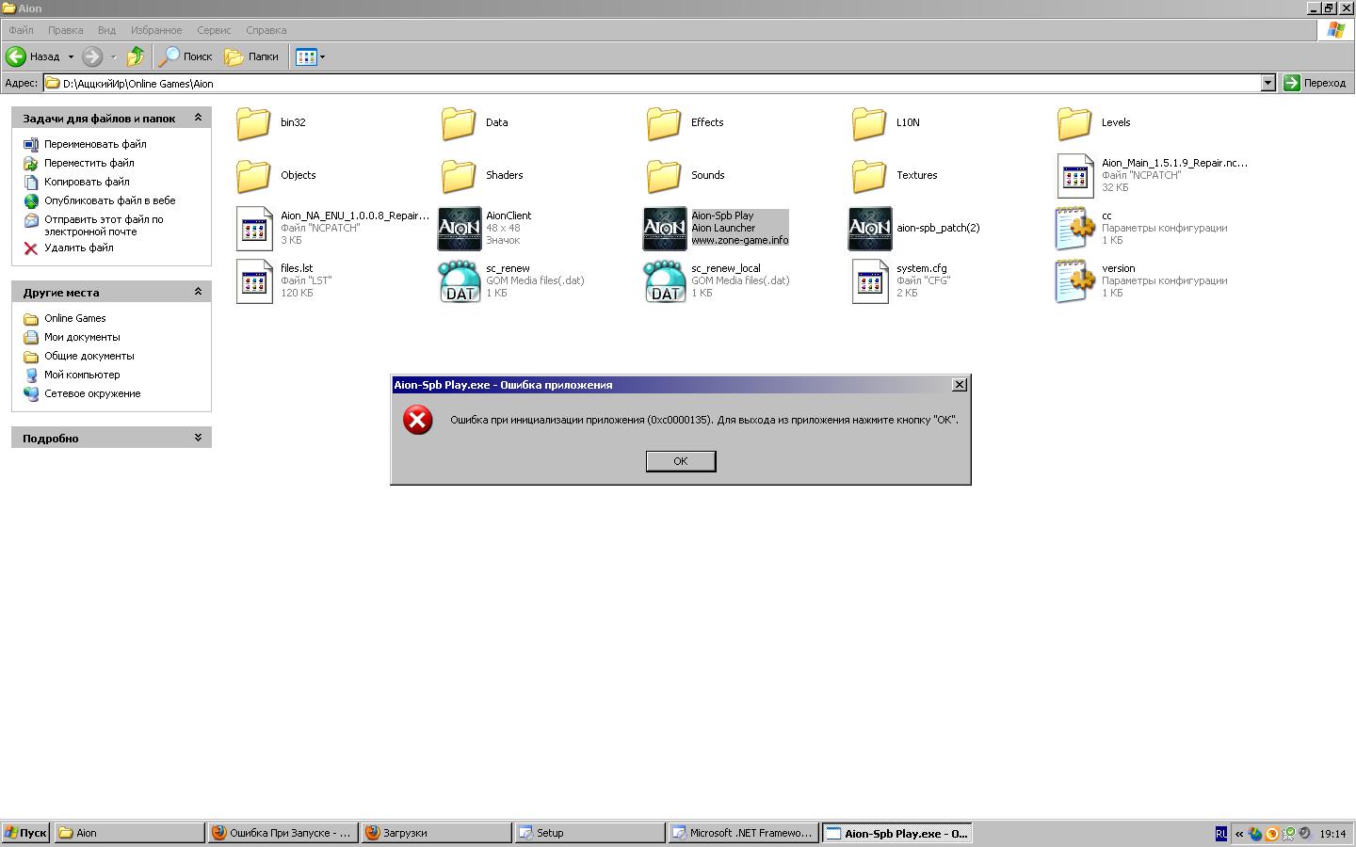This screenshot has width=1356, height=847.
Task: Select the files.lst file icon
Action: 254,281
